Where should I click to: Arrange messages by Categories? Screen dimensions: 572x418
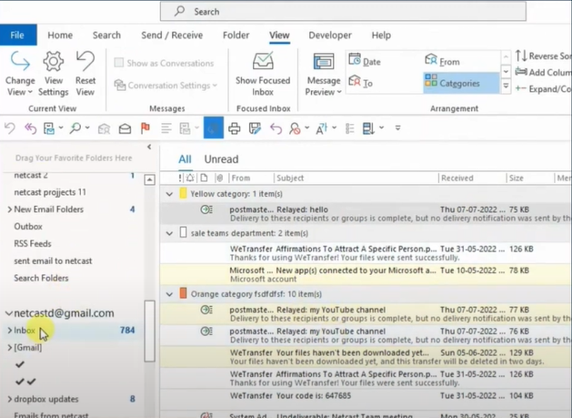coord(461,83)
